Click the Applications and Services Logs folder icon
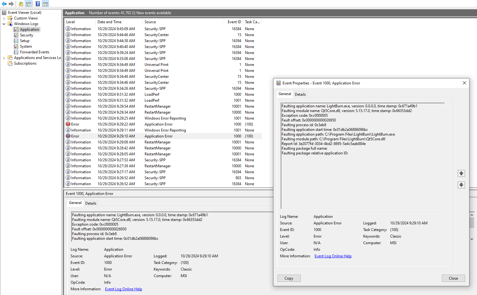 [10, 58]
